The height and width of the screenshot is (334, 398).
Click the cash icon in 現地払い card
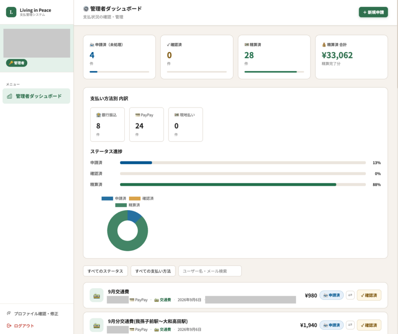click(177, 115)
